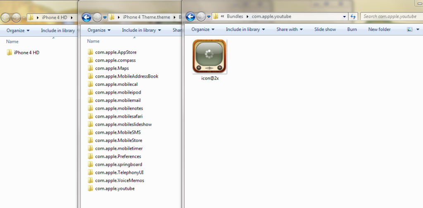The height and width of the screenshot is (208, 423).
Task: Click the Refresh button beside the address bar
Action: pyautogui.click(x=353, y=17)
